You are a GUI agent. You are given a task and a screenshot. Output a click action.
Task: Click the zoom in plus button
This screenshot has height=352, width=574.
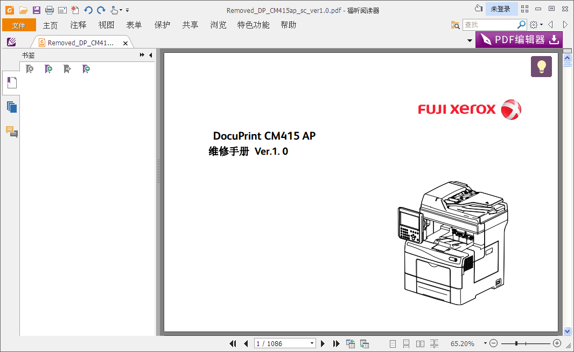(x=557, y=343)
